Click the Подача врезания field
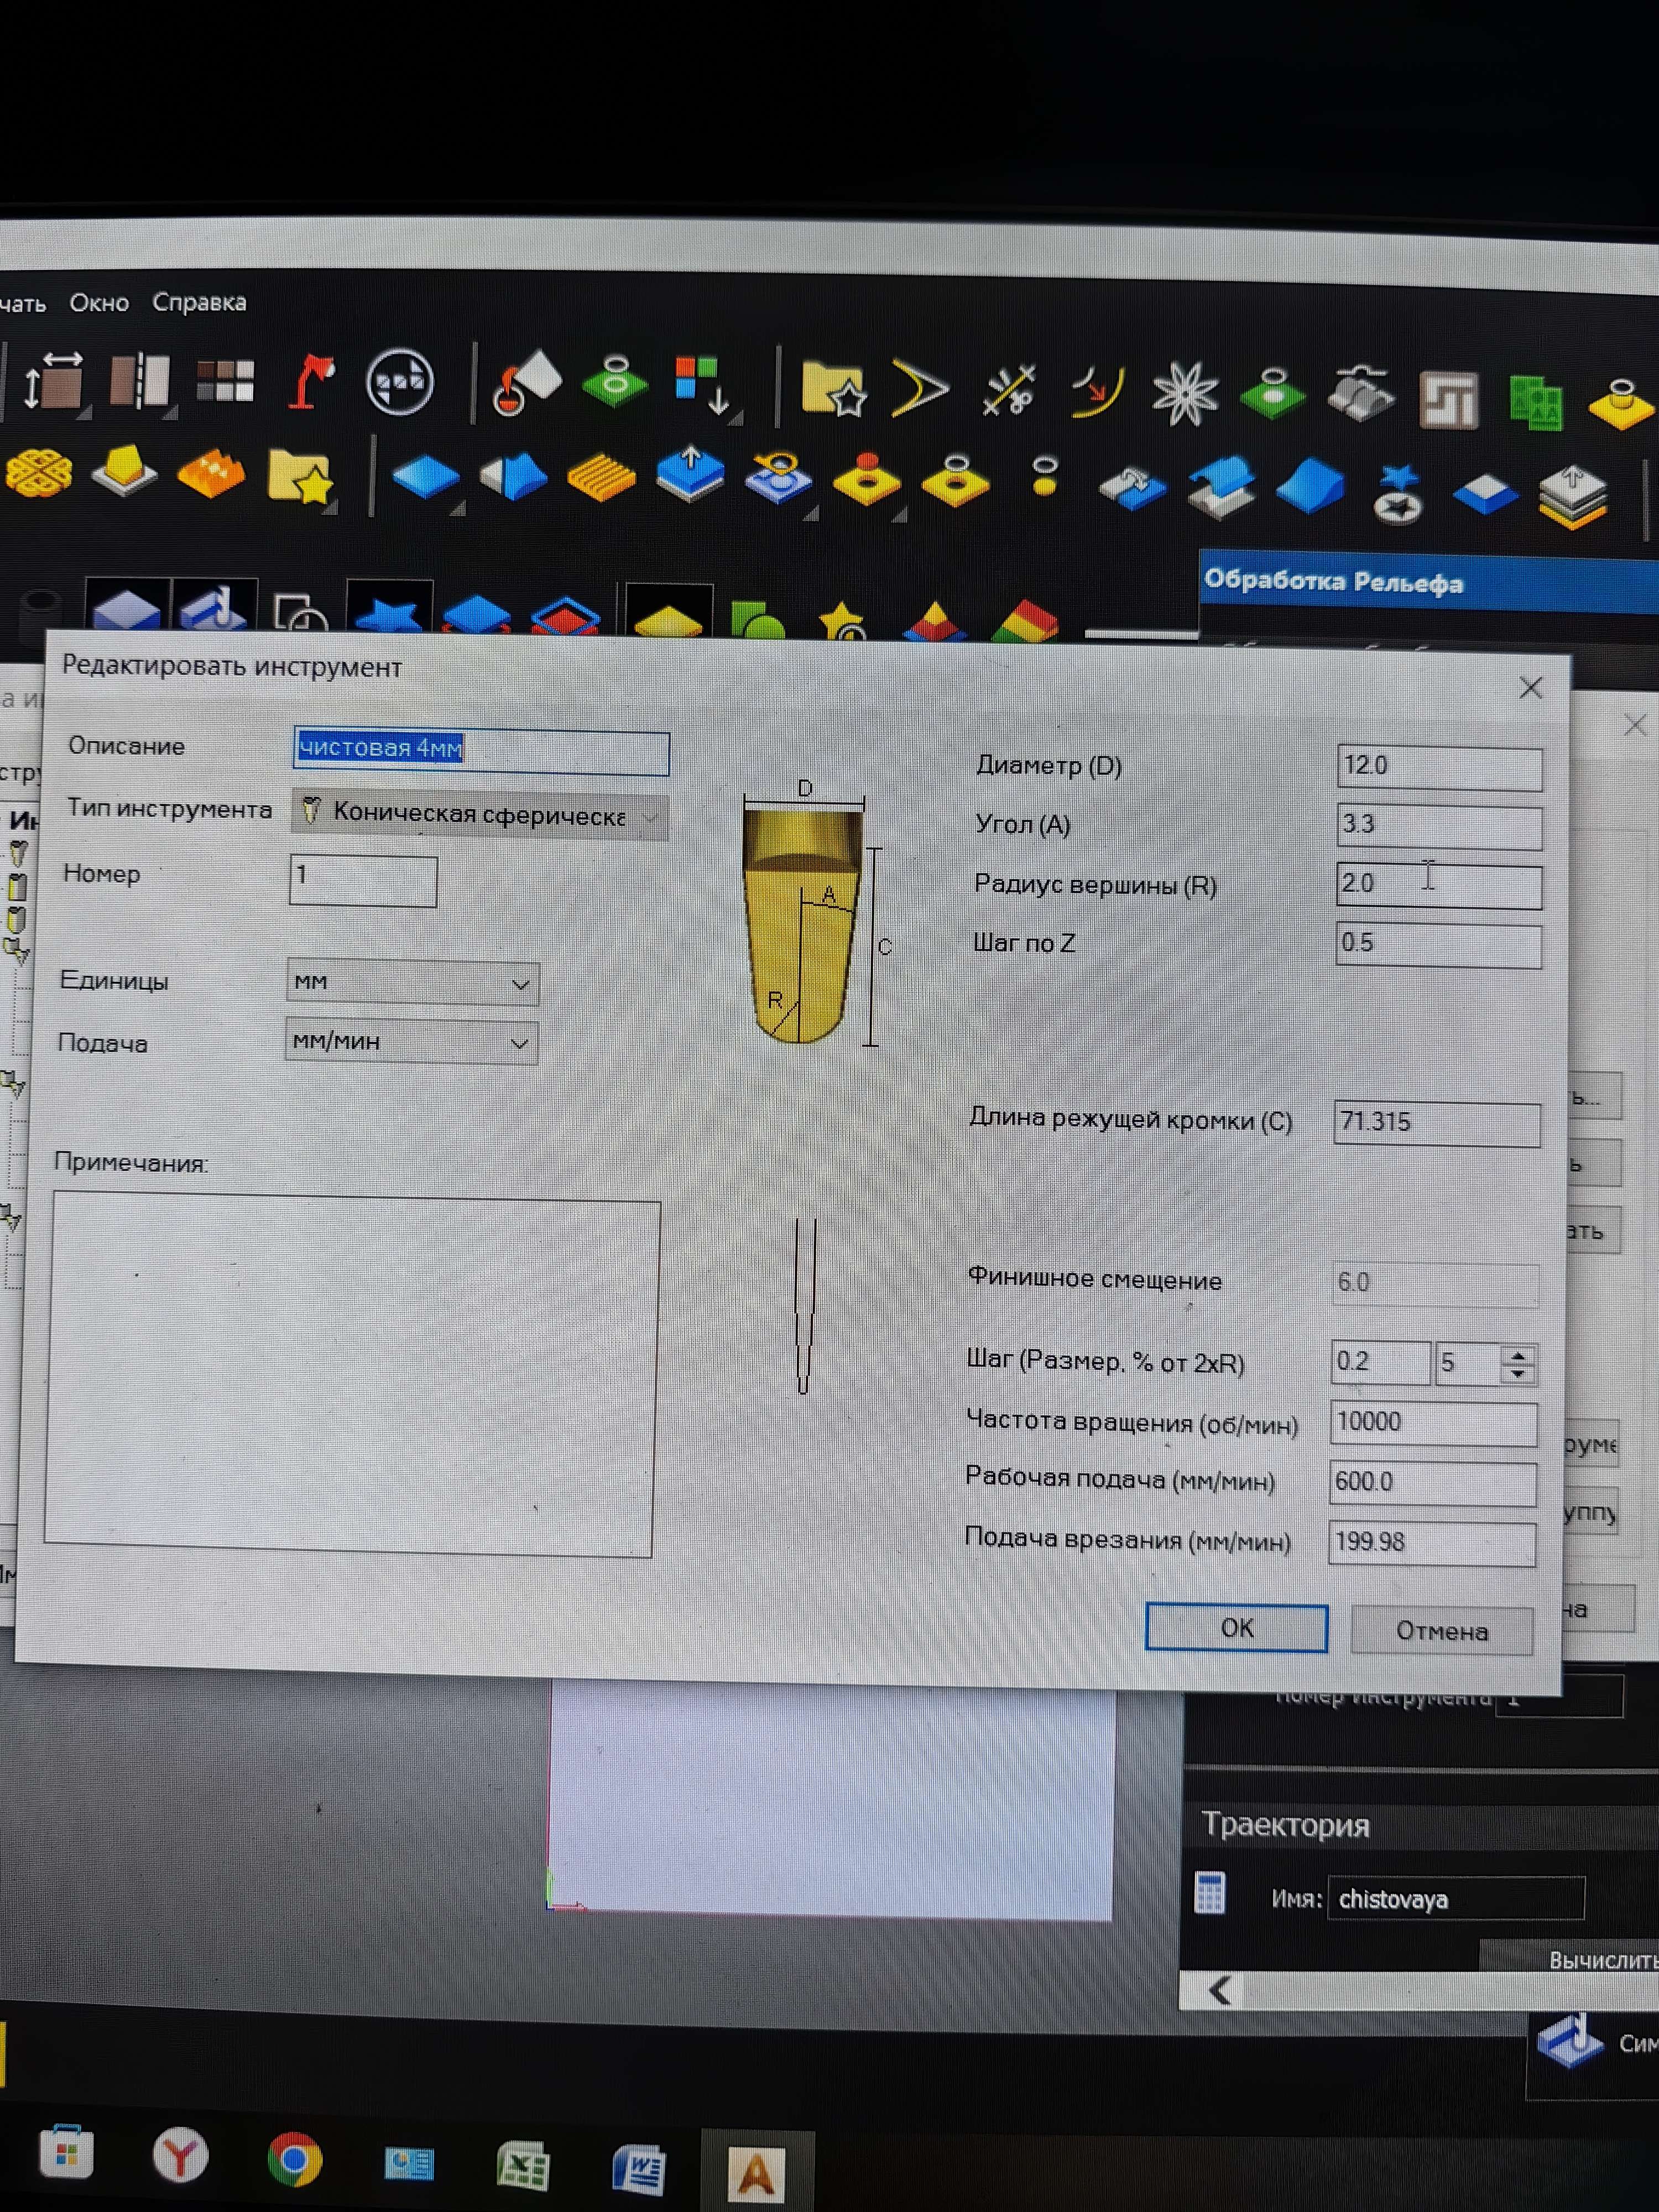The height and width of the screenshot is (2212, 1659). click(x=1431, y=1543)
